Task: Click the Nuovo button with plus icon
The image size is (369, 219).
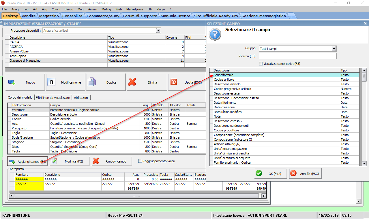Action: coord(25,82)
